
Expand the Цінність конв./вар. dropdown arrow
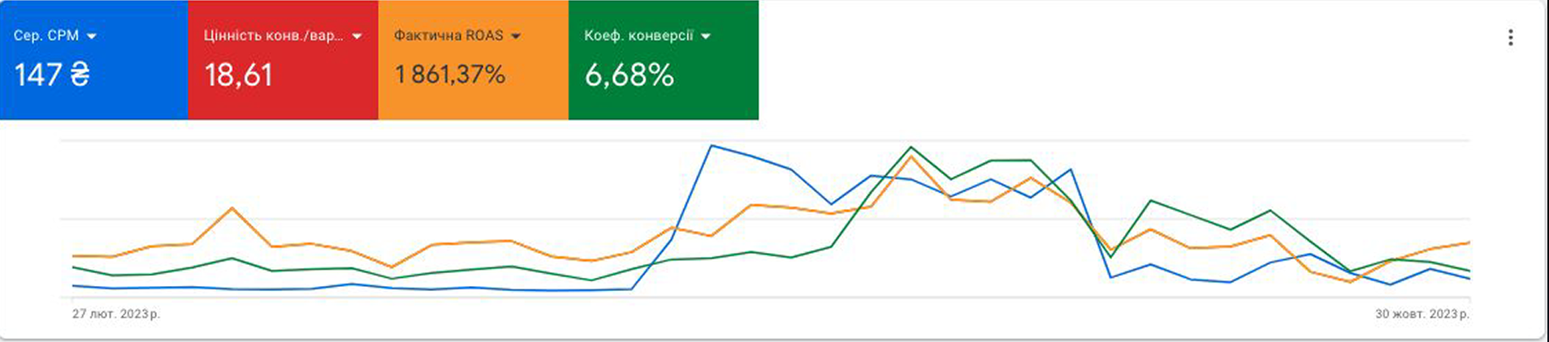[357, 36]
